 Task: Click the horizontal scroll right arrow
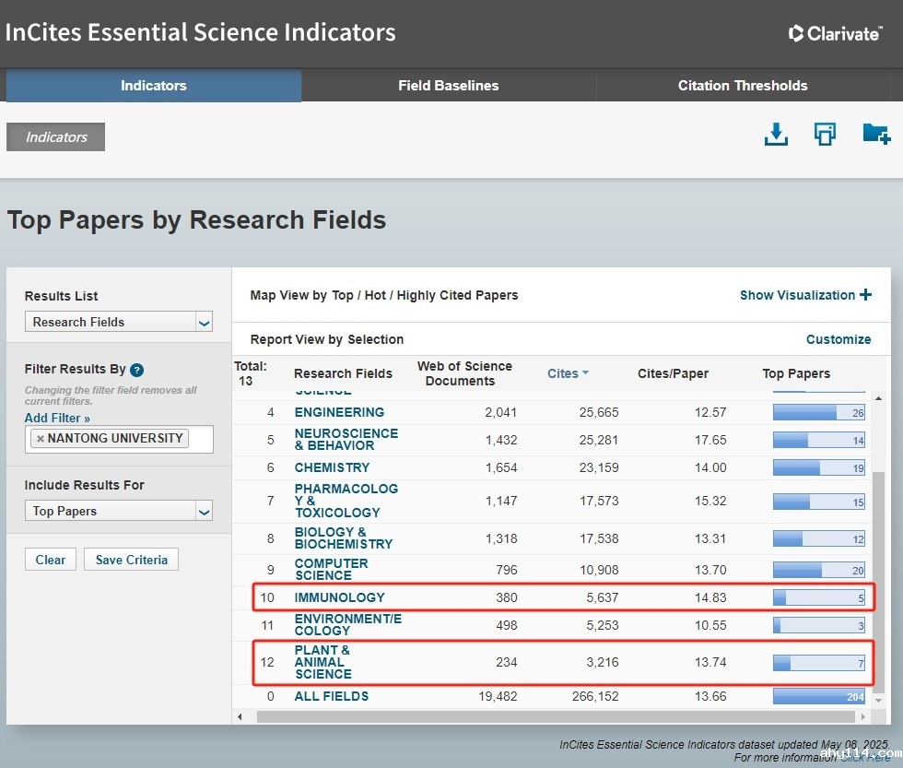862,716
